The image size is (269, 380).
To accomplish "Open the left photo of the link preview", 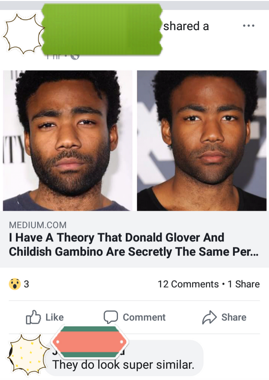I will [68, 141].
